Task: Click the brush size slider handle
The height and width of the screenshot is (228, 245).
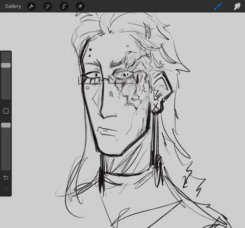Action: click(6, 65)
